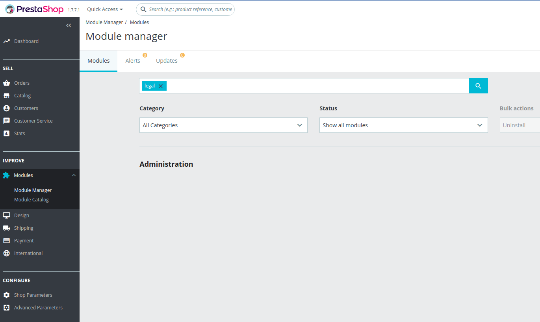Open the All Categories dropdown
This screenshot has width=540, height=322.
pyautogui.click(x=223, y=125)
